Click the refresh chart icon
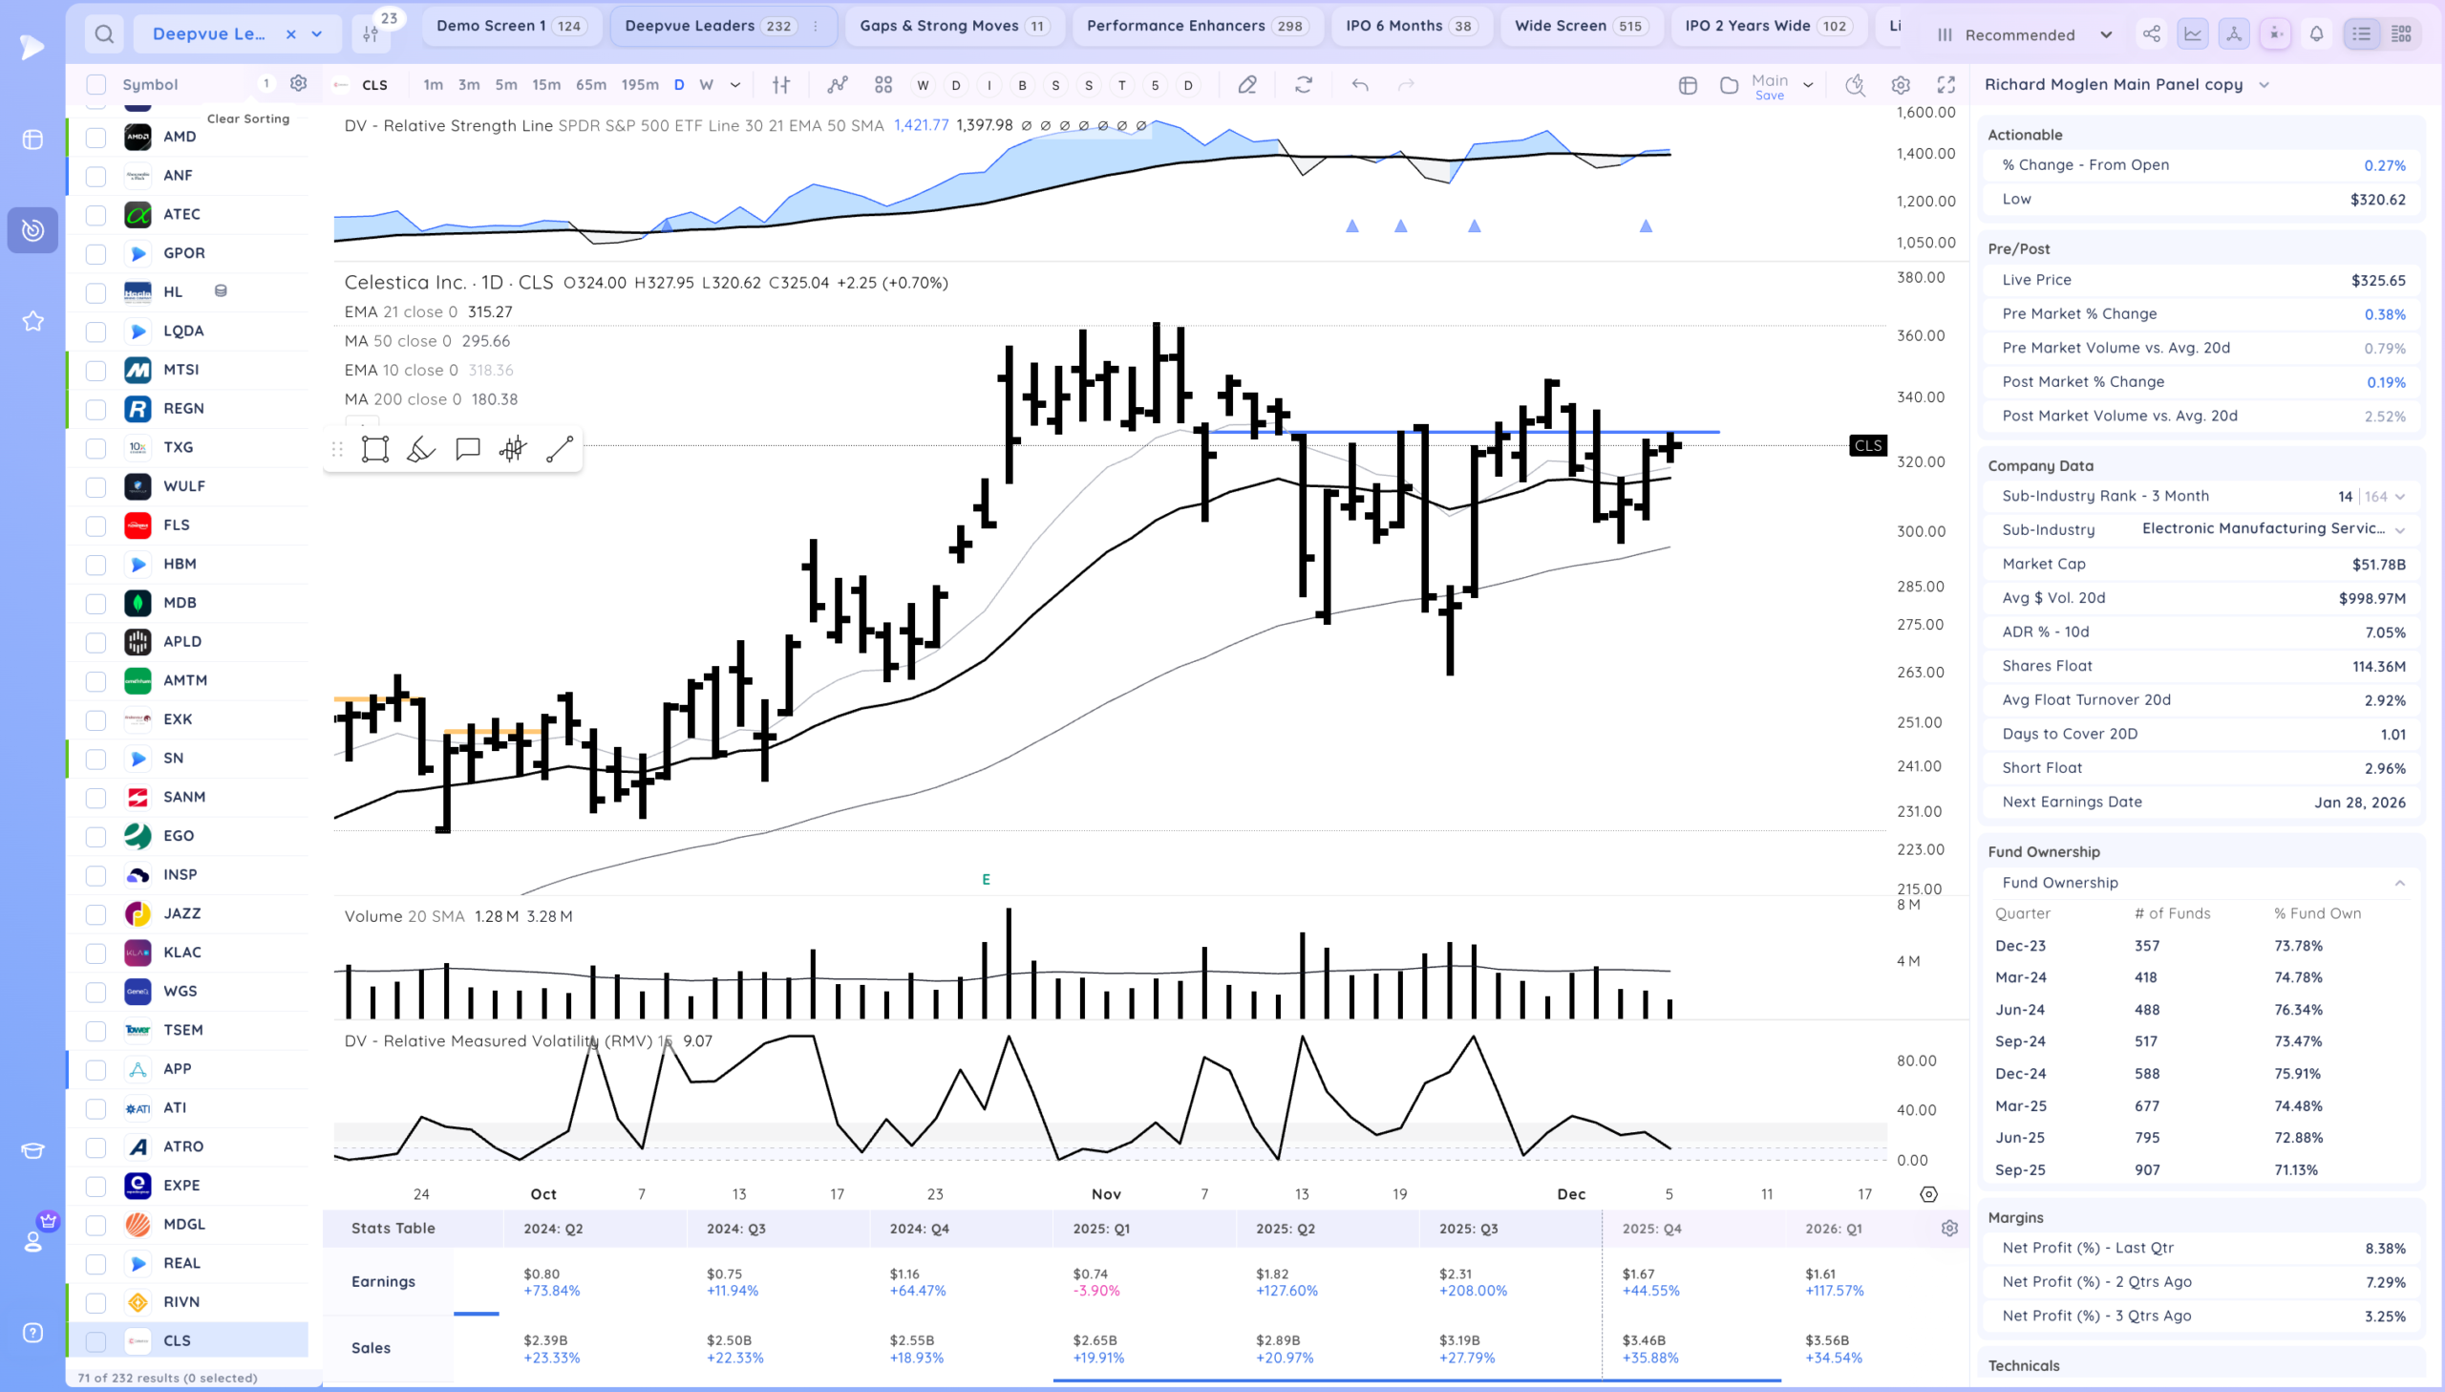Viewport: 2445px width, 1392px height. [1304, 85]
